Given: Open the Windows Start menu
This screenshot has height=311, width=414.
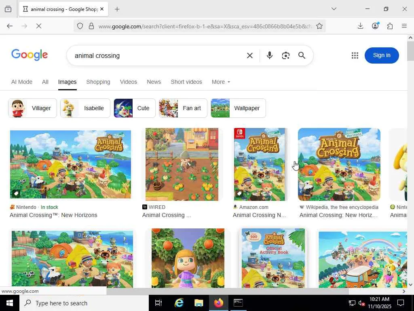Looking at the screenshot, I should [10, 303].
